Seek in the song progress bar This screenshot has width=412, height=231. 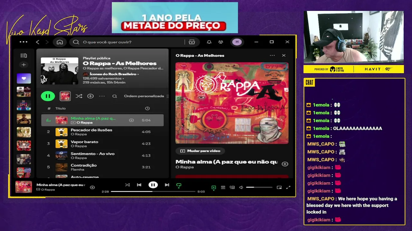153,192
